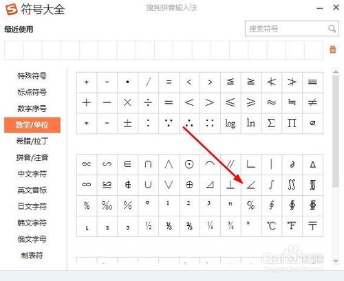The height and width of the screenshot is (281, 344).
Task: Click the trash icon to clear recent symbols
Action: (x=332, y=49)
